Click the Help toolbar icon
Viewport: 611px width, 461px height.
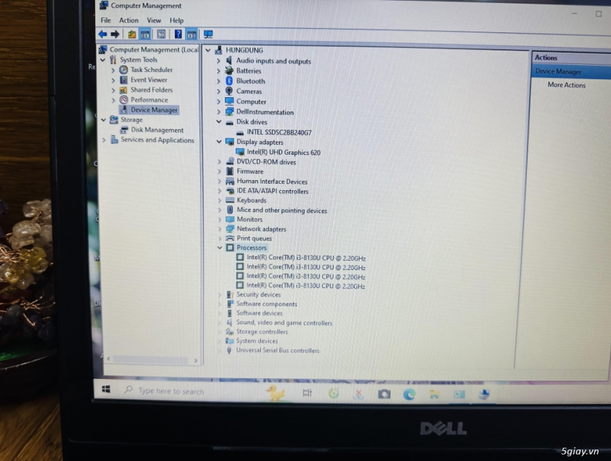pos(179,34)
